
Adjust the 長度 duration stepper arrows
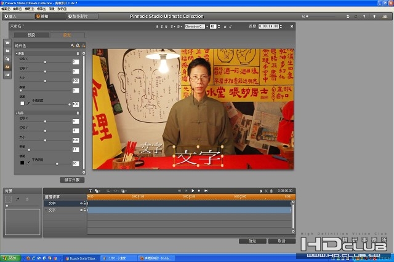tap(281, 26)
